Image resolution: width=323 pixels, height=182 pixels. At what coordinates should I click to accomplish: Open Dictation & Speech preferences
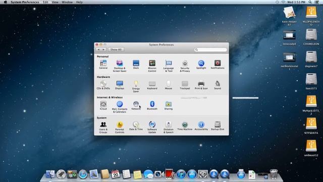[x=169, y=127]
